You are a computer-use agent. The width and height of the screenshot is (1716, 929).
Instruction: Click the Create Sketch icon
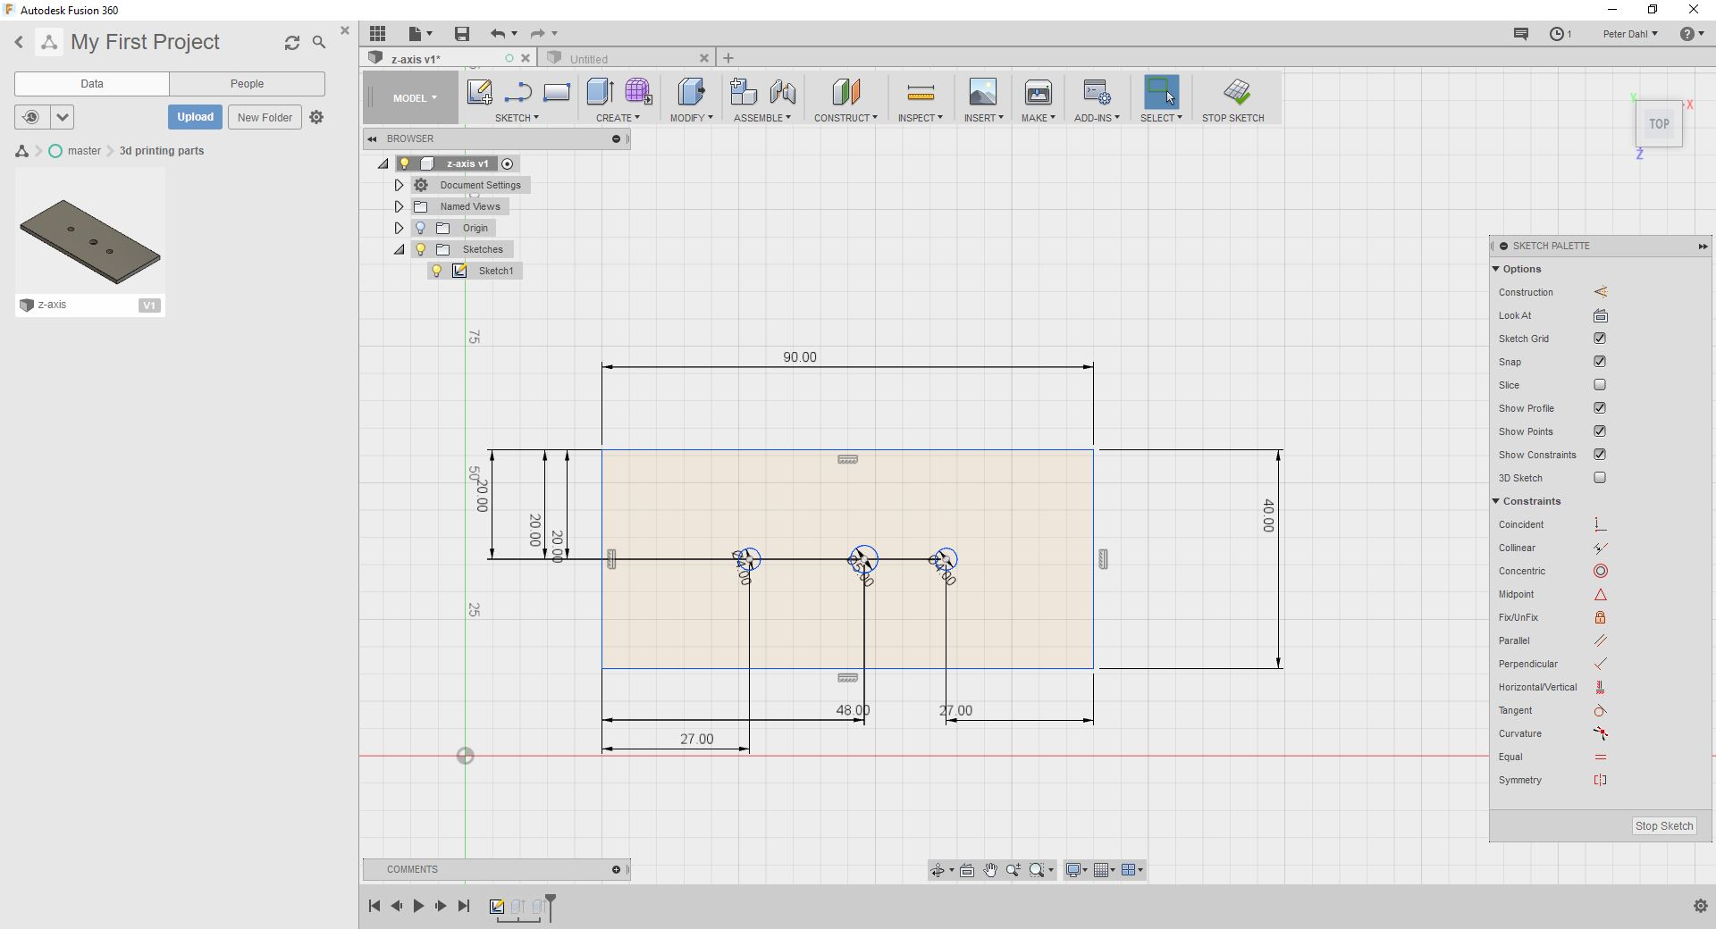(479, 92)
